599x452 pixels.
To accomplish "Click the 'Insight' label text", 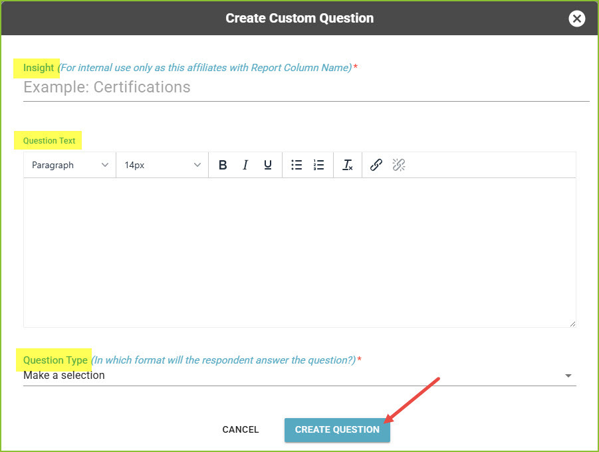I will coord(39,68).
